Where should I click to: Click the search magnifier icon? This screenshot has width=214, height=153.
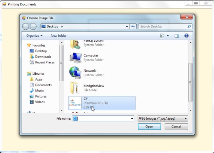click(189, 26)
